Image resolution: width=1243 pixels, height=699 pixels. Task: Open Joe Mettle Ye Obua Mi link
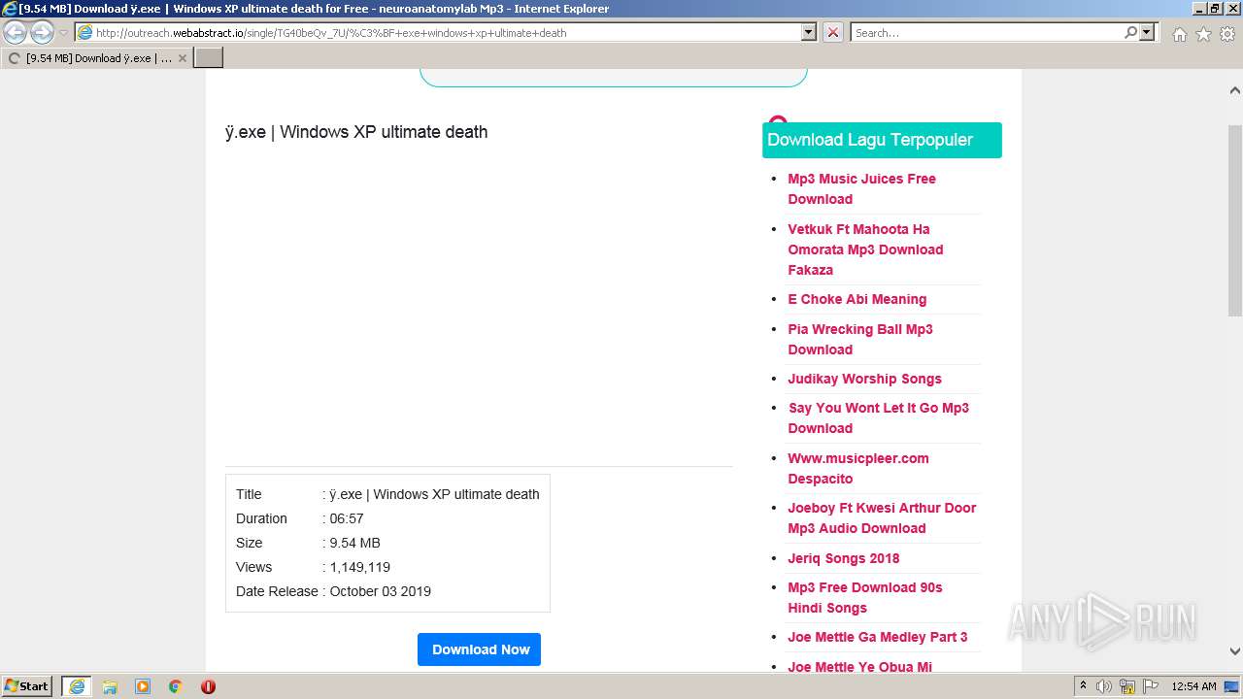(859, 667)
